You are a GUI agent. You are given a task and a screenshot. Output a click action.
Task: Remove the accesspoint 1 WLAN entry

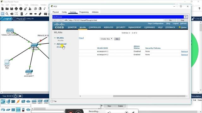[x=184, y=51]
